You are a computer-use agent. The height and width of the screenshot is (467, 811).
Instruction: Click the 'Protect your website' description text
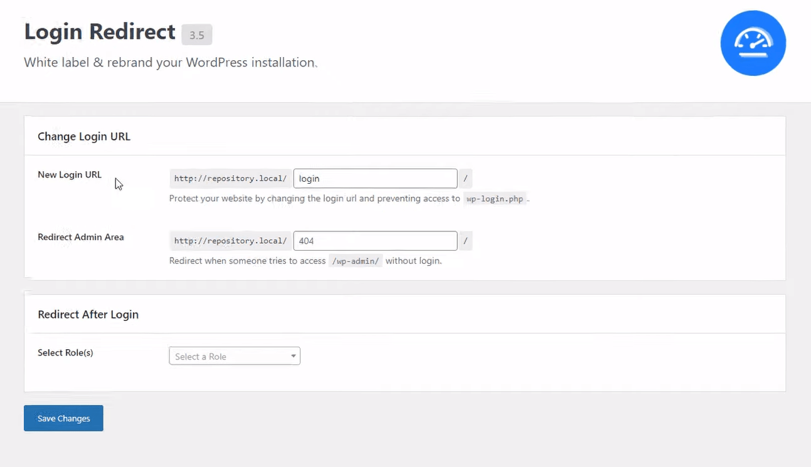click(314, 199)
